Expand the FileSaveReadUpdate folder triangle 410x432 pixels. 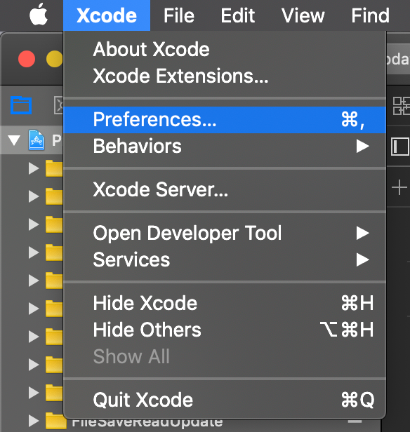34,421
